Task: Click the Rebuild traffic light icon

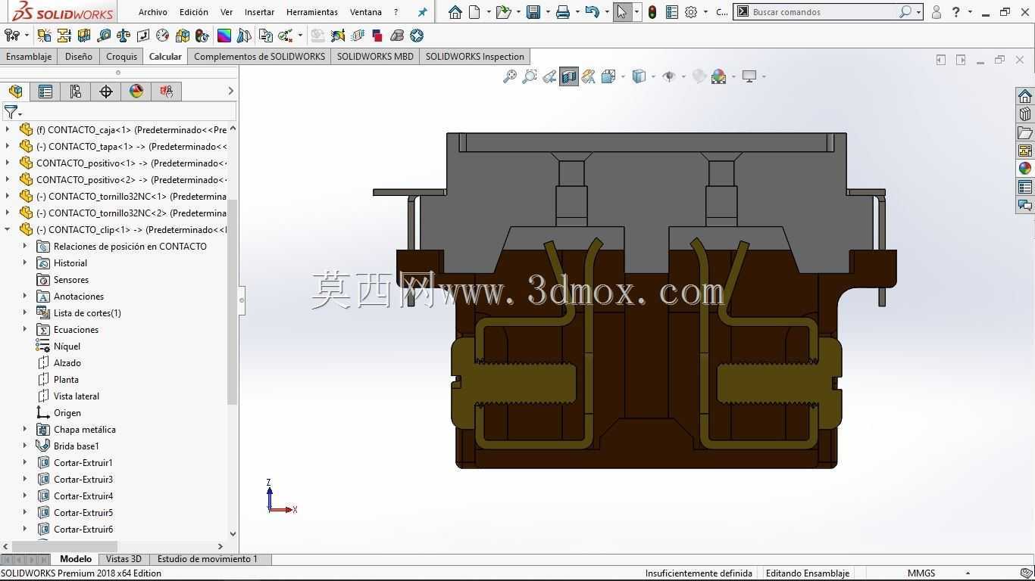Action: coord(652,12)
